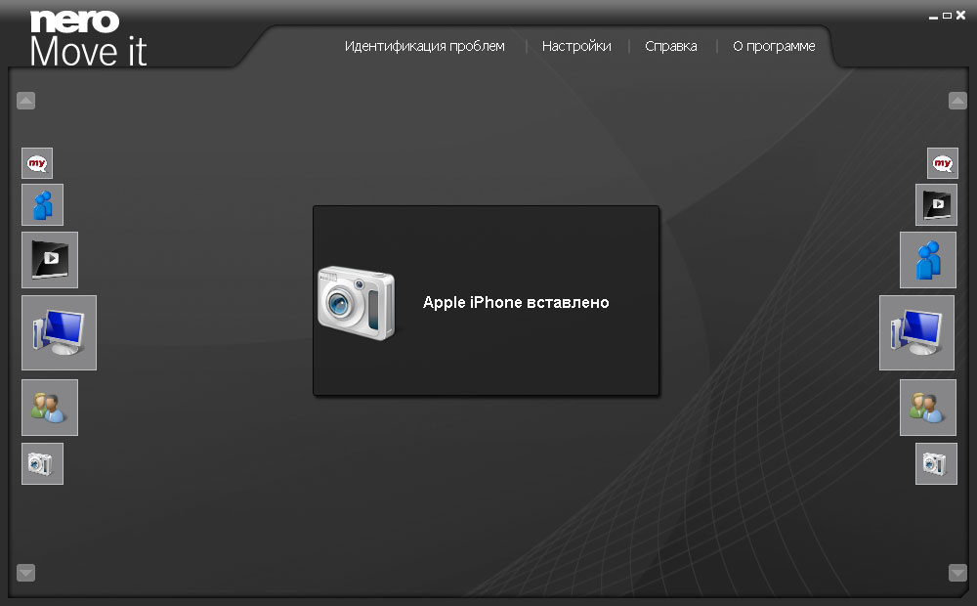Maximize the Nero Move it window
This screenshot has width=977, height=606.
coord(947,16)
